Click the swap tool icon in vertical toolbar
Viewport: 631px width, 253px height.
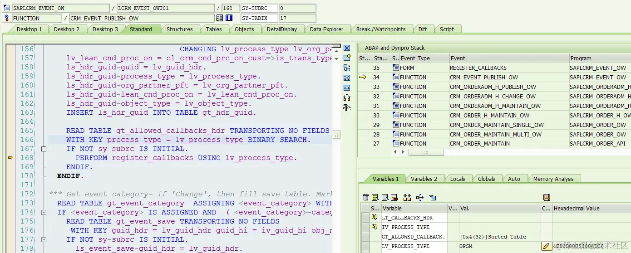(347, 68)
